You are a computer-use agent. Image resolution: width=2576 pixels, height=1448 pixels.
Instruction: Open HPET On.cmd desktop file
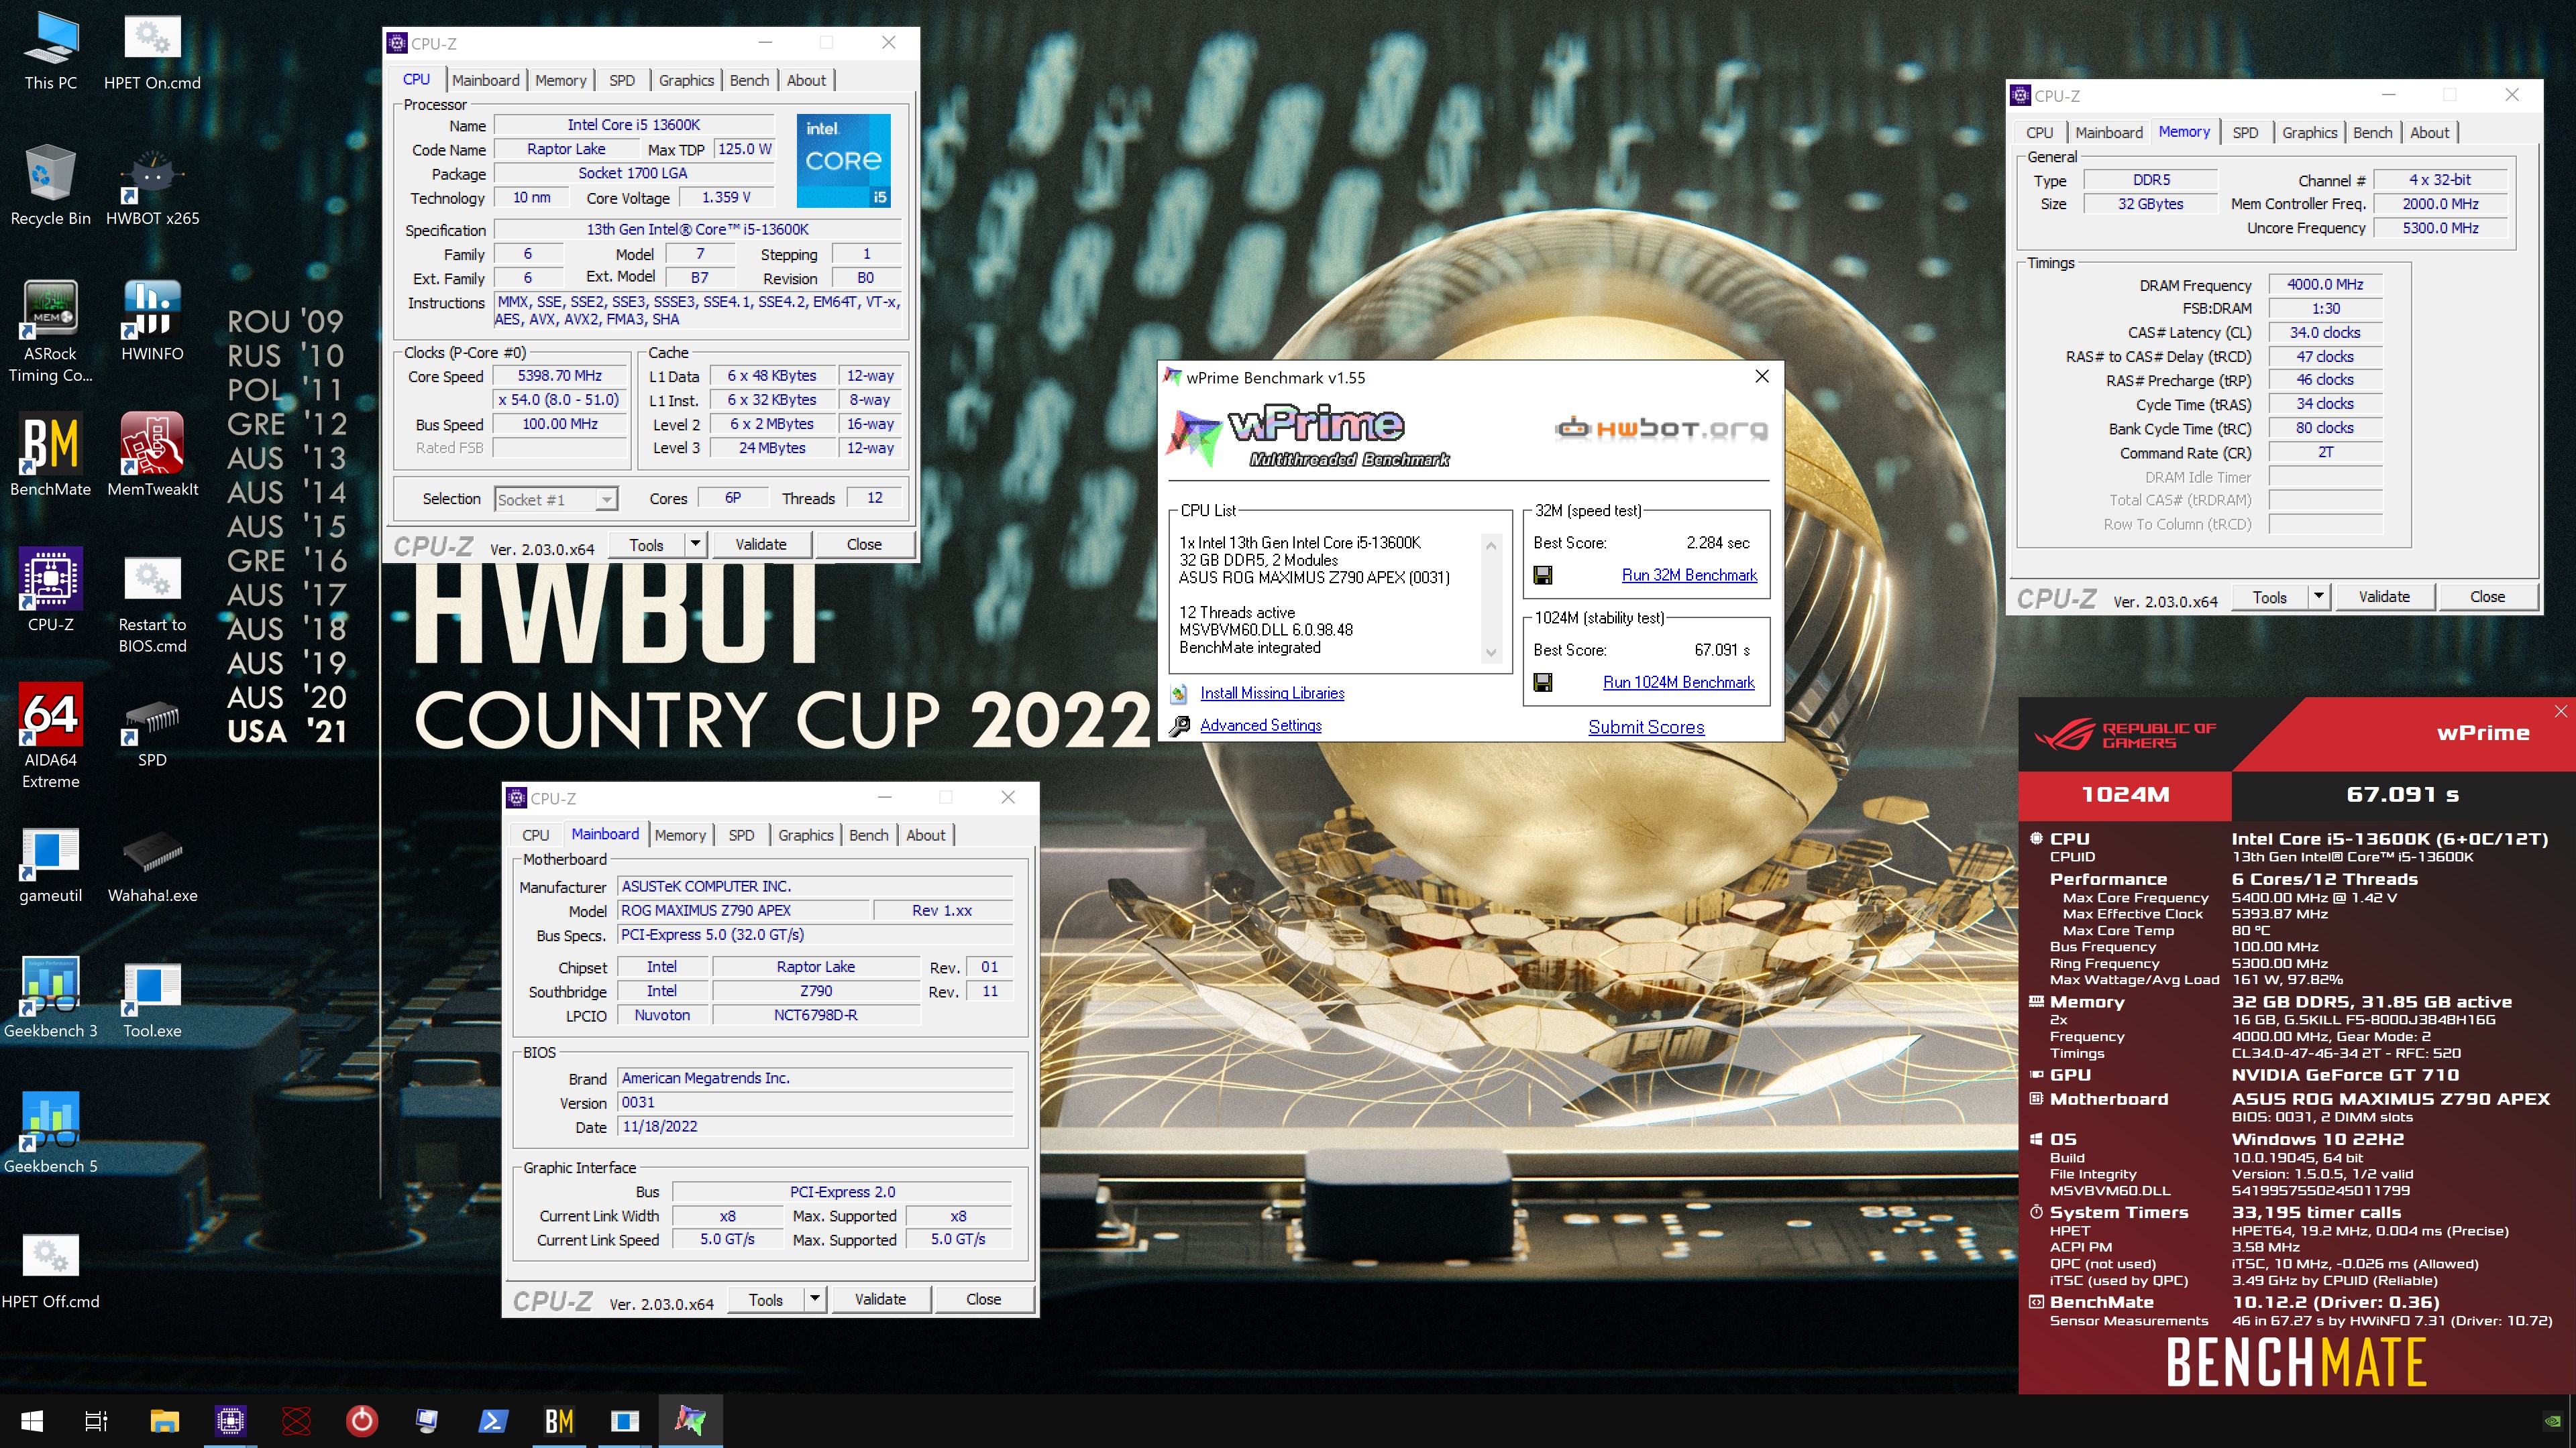point(152,52)
